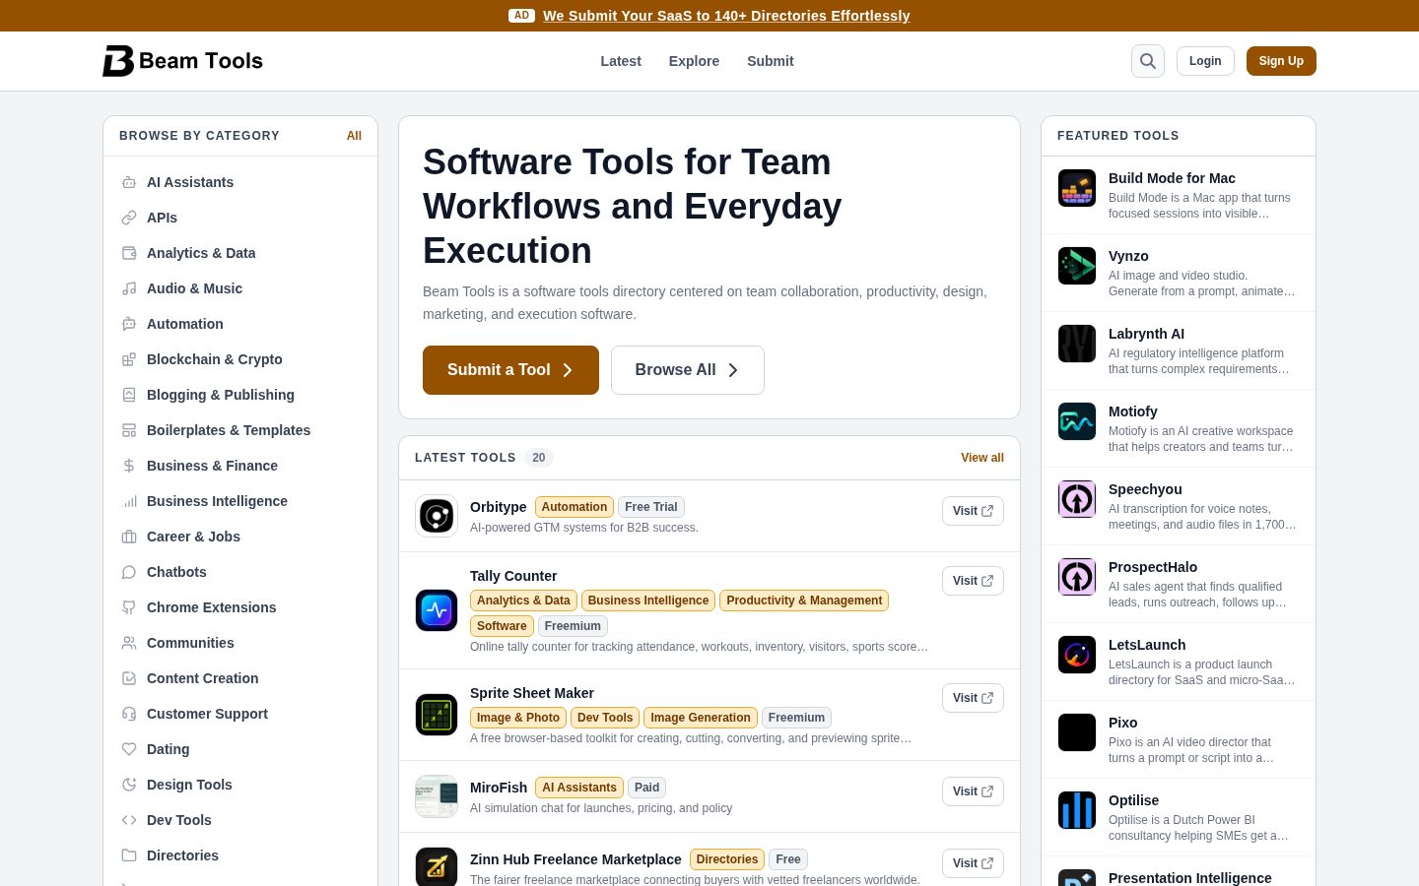Image resolution: width=1419 pixels, height=886 pixels.
Task: Click the Sprite Sheet Maker icon
Action: [x=437, y=715]
